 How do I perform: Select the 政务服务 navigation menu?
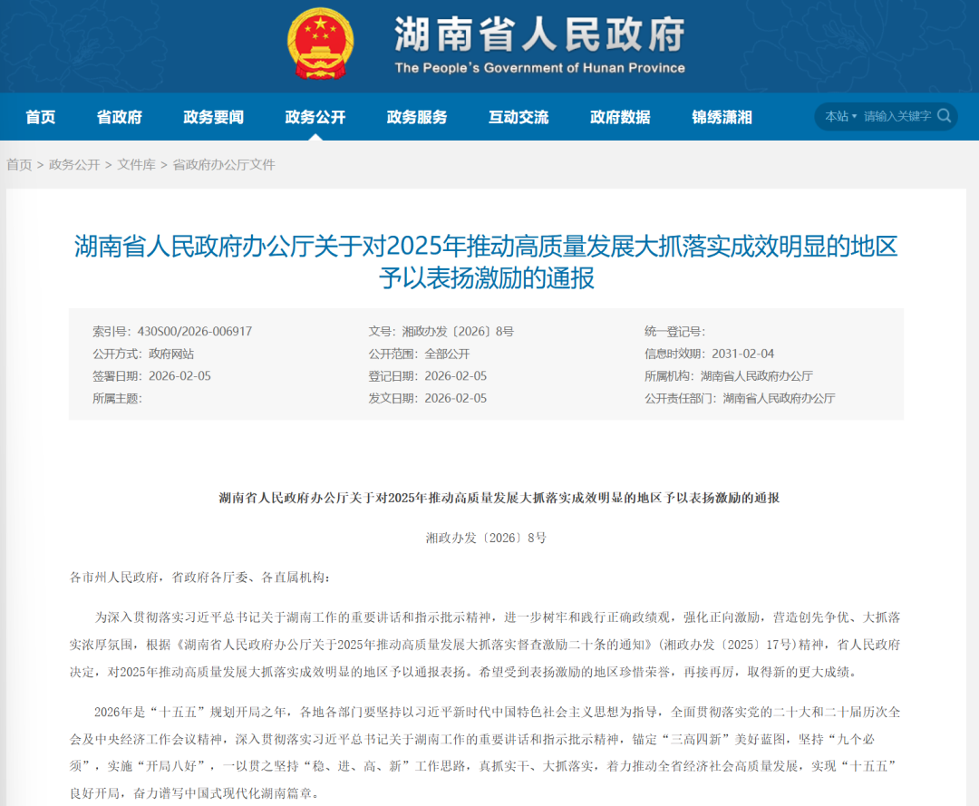click(x=417, y=116)
